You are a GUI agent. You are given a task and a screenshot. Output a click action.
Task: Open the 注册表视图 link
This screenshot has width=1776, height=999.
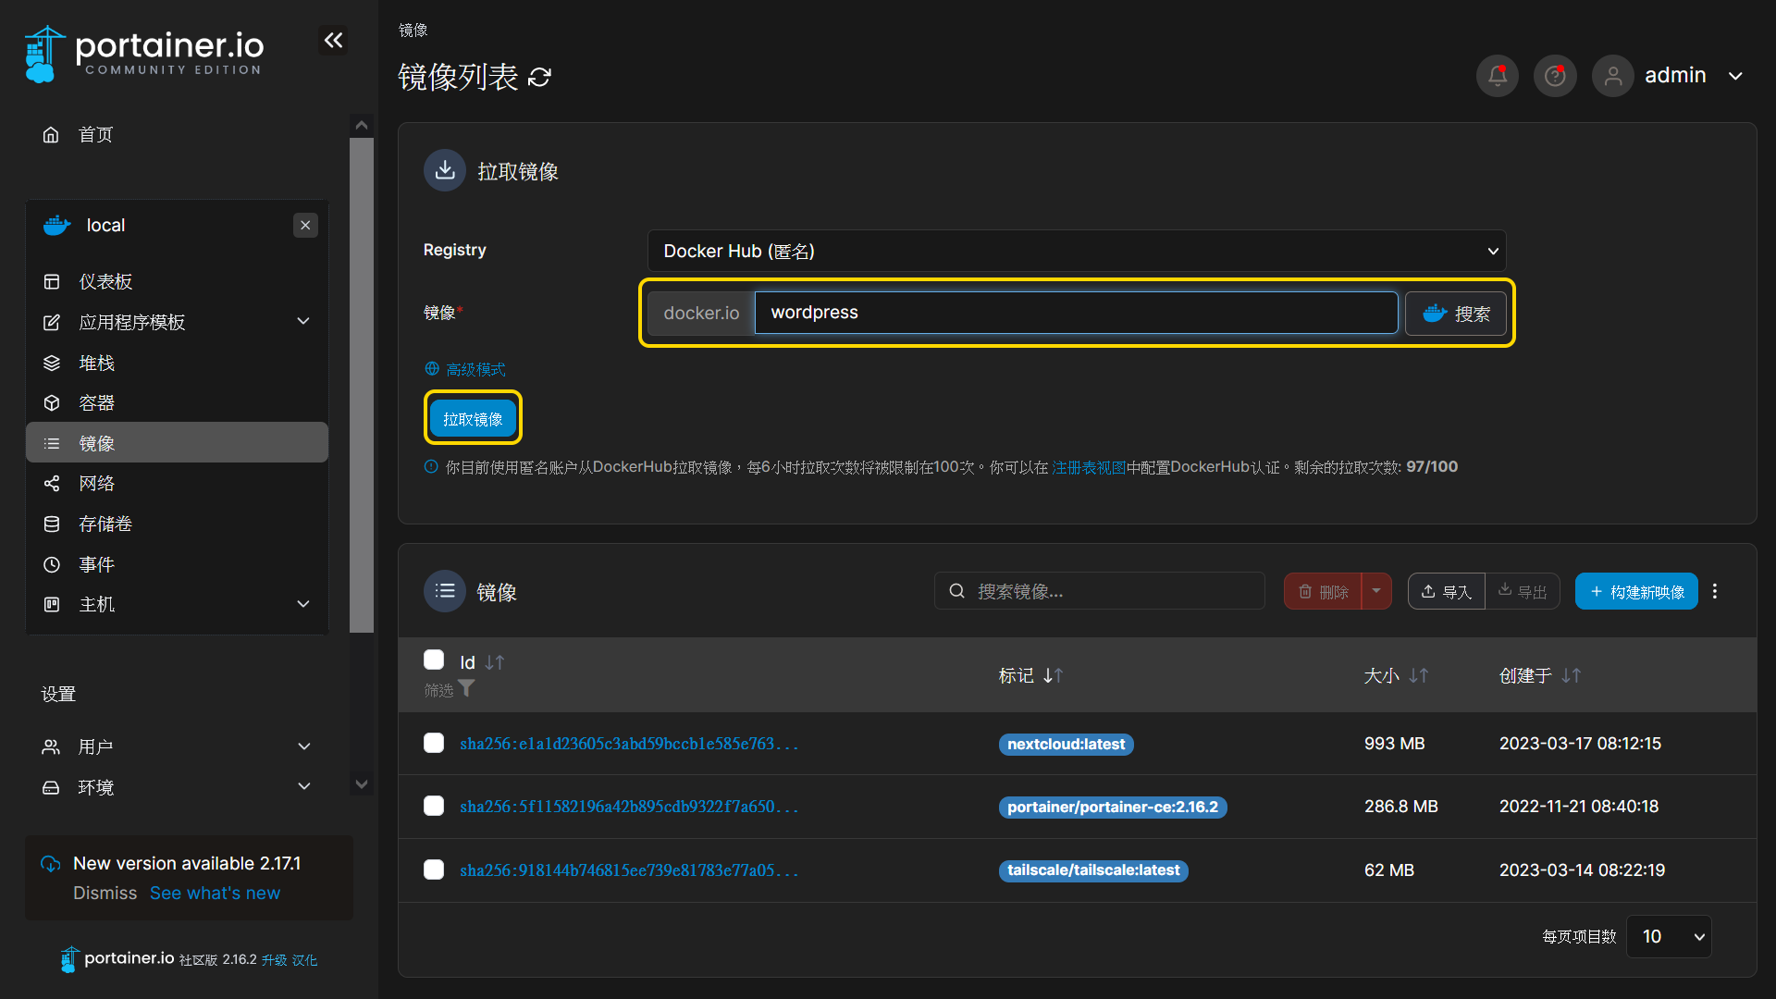tap(1089, 467)
